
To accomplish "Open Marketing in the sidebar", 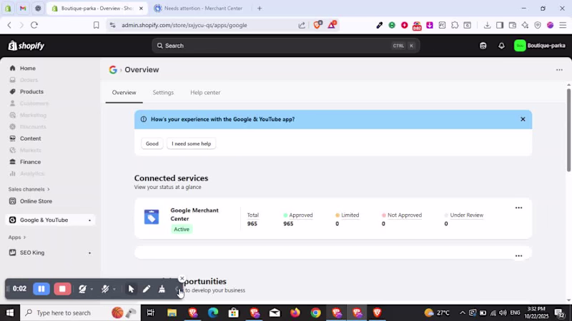I will point(33,115).
